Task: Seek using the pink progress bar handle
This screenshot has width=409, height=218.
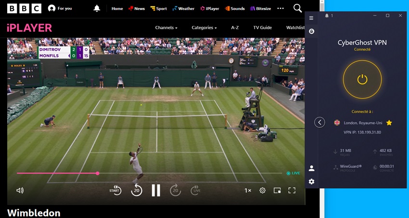Action: [97, 173]
